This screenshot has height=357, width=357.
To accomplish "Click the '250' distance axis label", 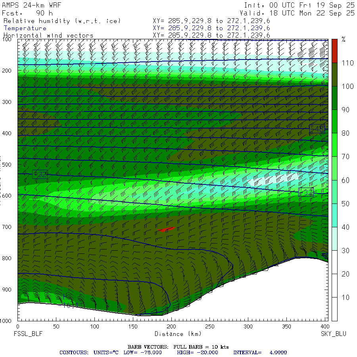I will pyautogui.click(x=210, y=326).
